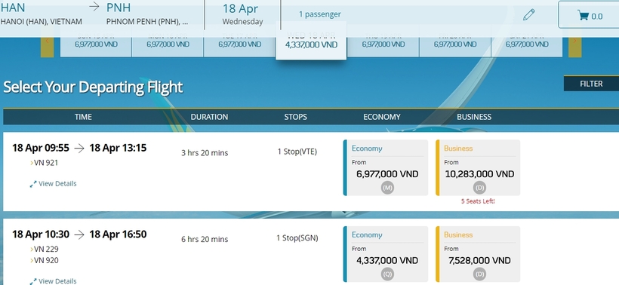Click the PNH destination code in header
Viewport: 619px width, 285px height.
pyautogui.click(x=119, y=8)
